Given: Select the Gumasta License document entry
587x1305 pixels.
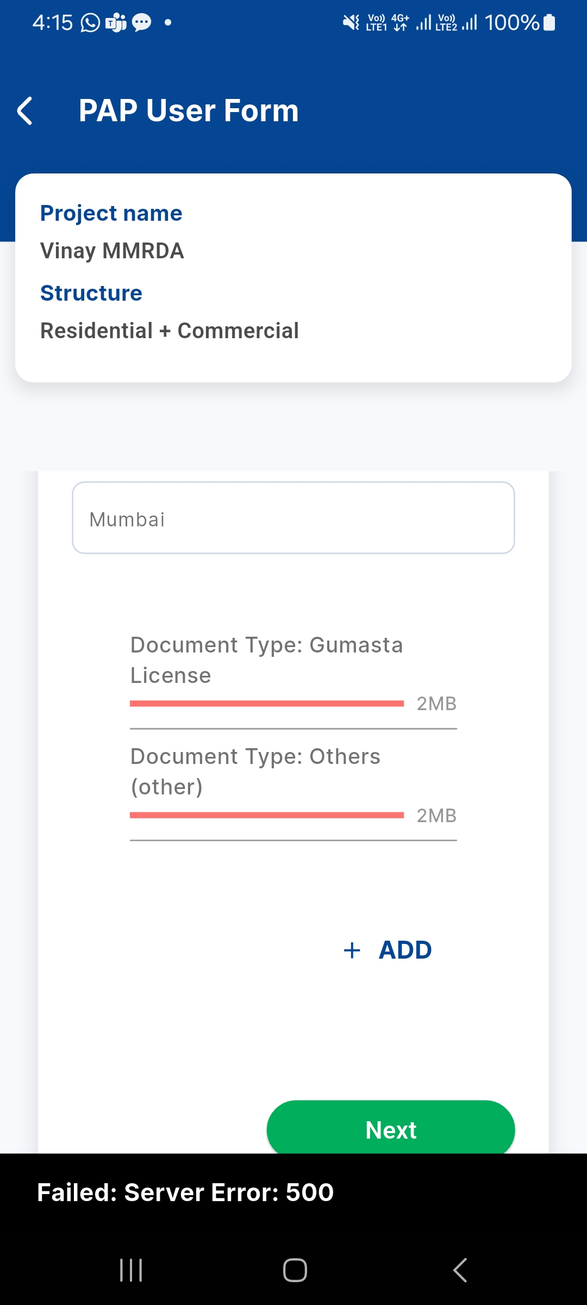Looking at the screenshot, I should click(x=266, y=660).
